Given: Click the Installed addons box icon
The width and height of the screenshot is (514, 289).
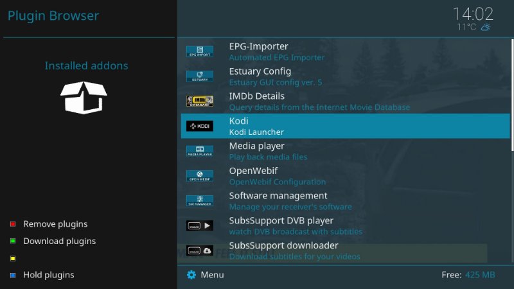Looking at the screenshot, I should click(x=84, y=96).
